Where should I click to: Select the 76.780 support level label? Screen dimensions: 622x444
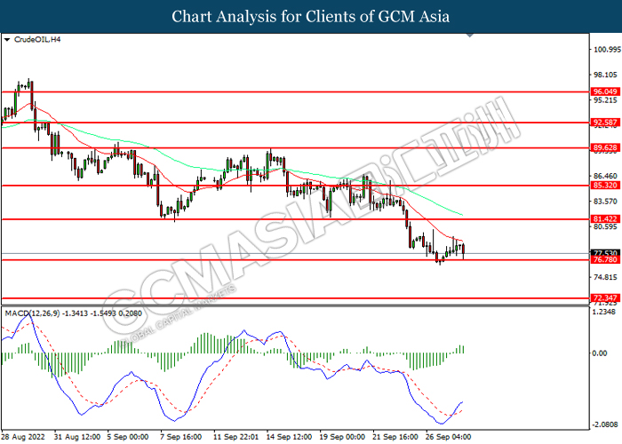pyautogui.click(x=605, y=259)
